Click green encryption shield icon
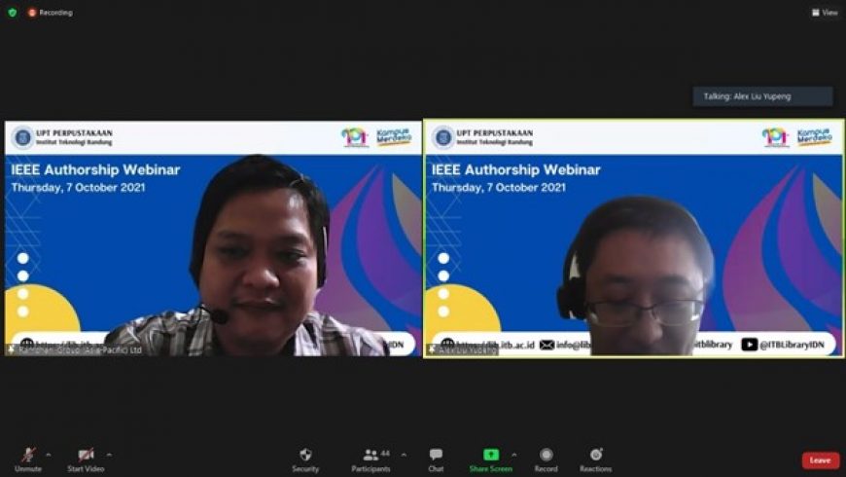Image resolution: width=846 pixels, height=477 pixels. click(x=13, y=13)
